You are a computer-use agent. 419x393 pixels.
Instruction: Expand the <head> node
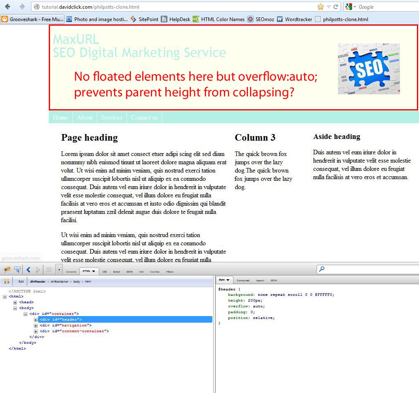pos(15,302)
